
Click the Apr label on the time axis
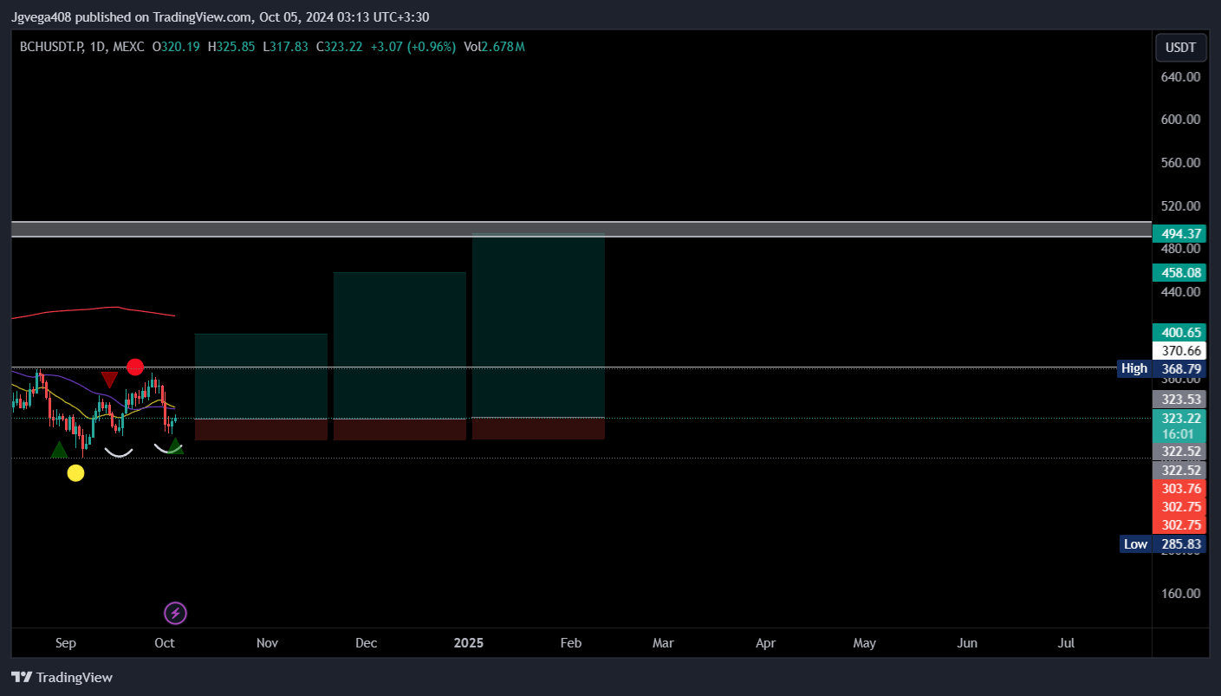[765, 643]
